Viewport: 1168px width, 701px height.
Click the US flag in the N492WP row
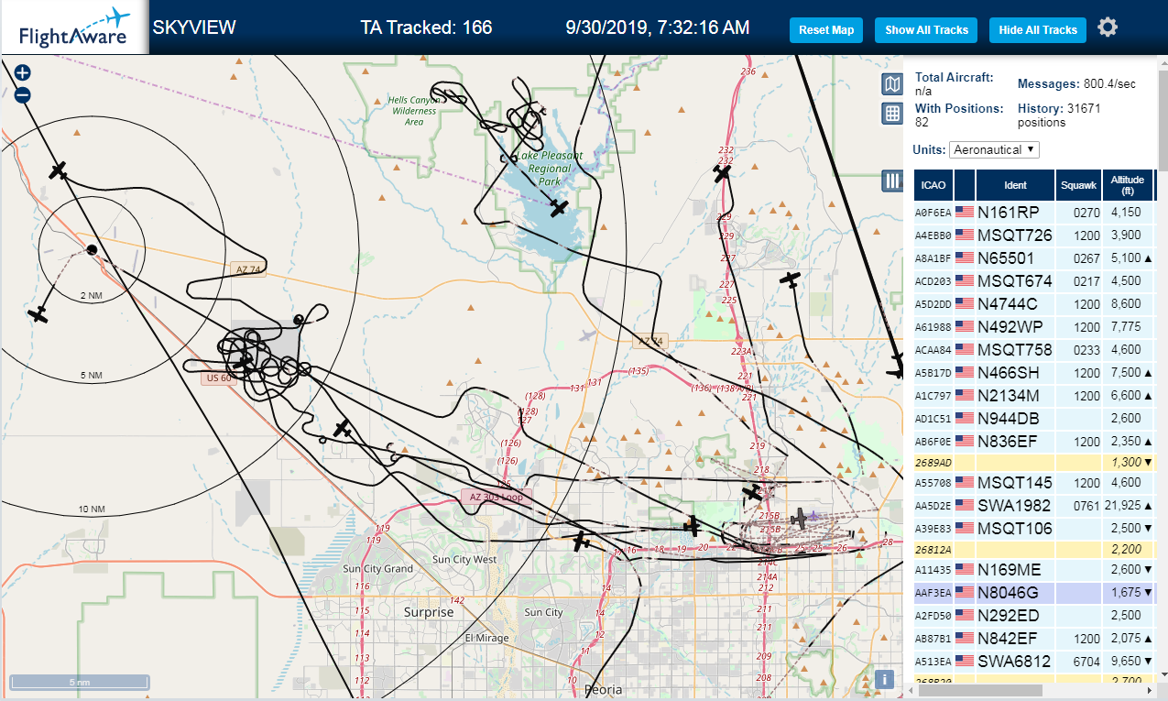click(965, 326)
